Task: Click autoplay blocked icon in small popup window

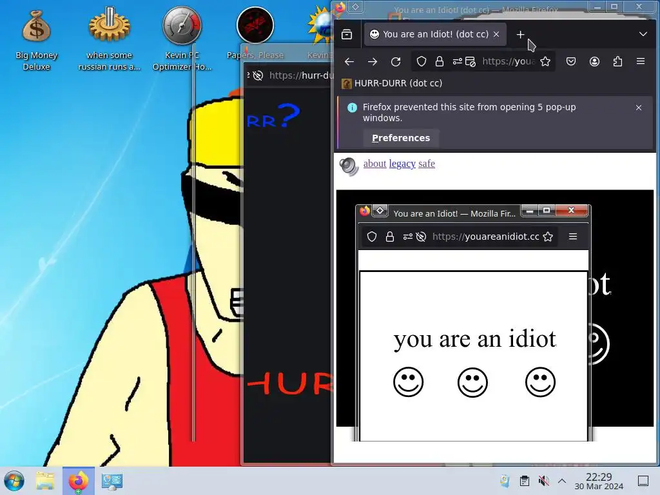Action: coord(421,237)
